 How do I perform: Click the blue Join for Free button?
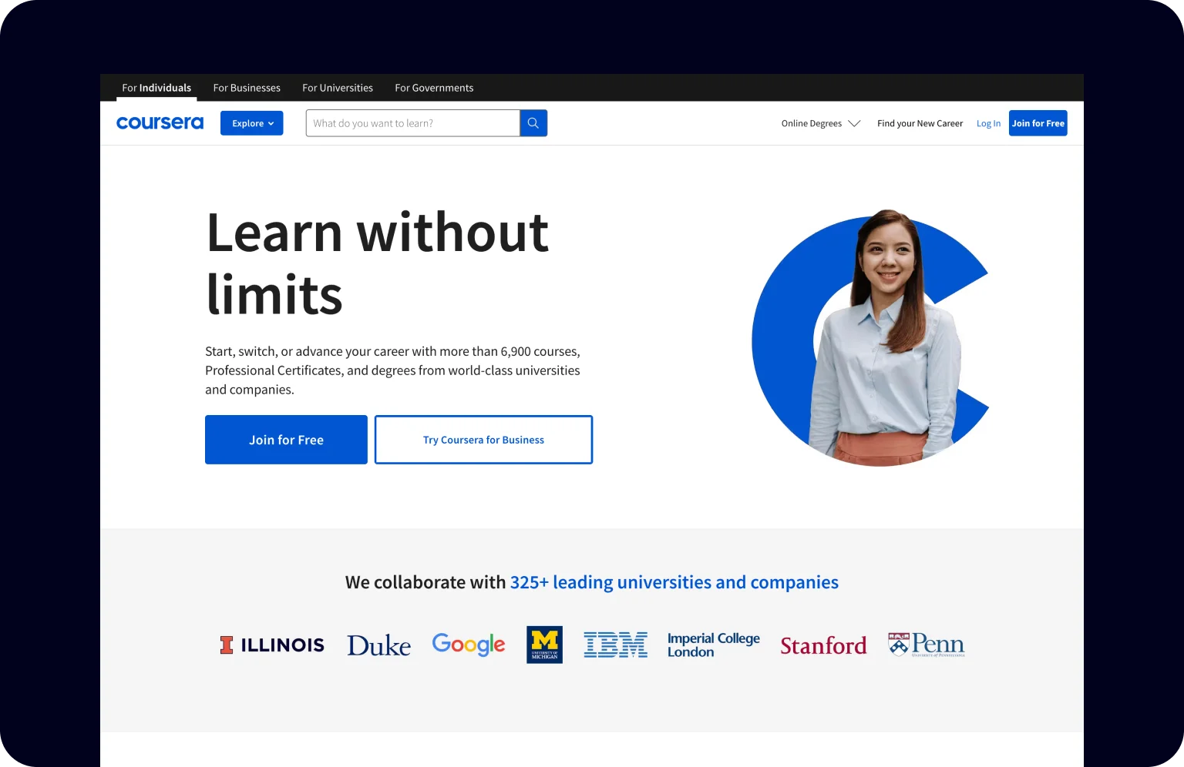click(x=286, y=440)
